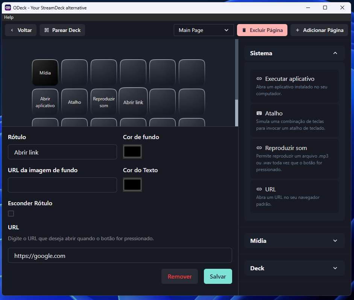
Task: Open the Main Page page selector dropdown
Action: [204, 30]
